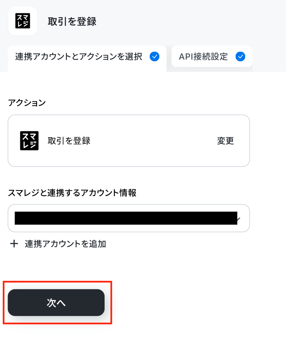Open the account information dropdown

click(x=129, y=218)
